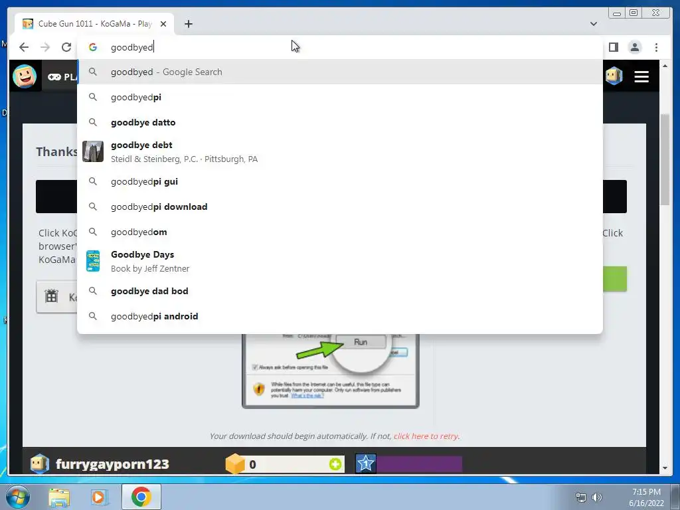Add gold with the green plus icon
Screen dimensions: 680x510
[x=335, y=464]
